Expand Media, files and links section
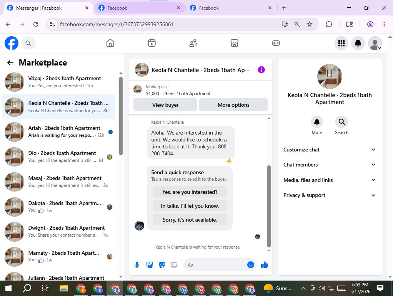This screenshot has height=296, width=393. [x=329, y=180]
